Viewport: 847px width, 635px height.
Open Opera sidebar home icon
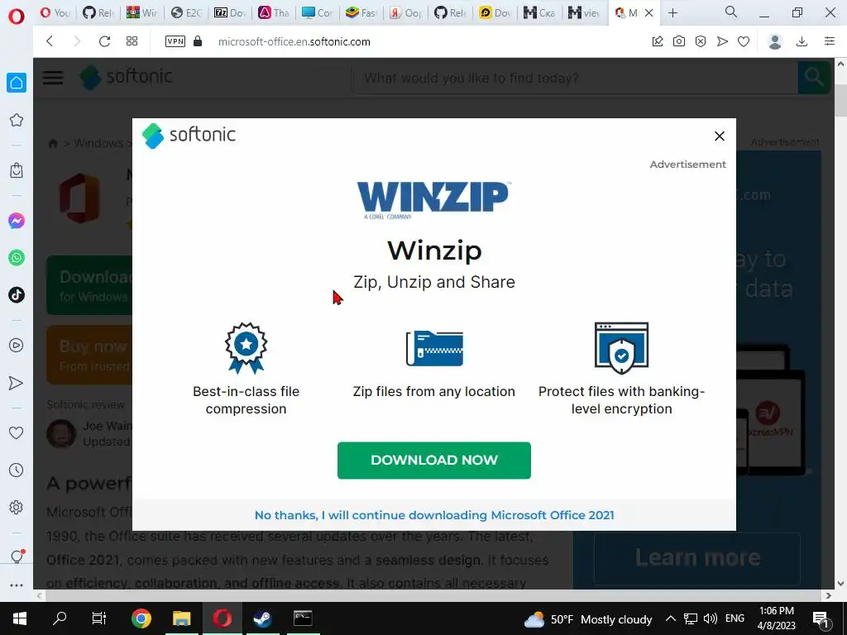(x=17, y=83)
